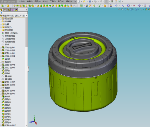Switch to the DimXpertManager tab
This screenshot has width=150, height=127.
click(x=12, y=10)
